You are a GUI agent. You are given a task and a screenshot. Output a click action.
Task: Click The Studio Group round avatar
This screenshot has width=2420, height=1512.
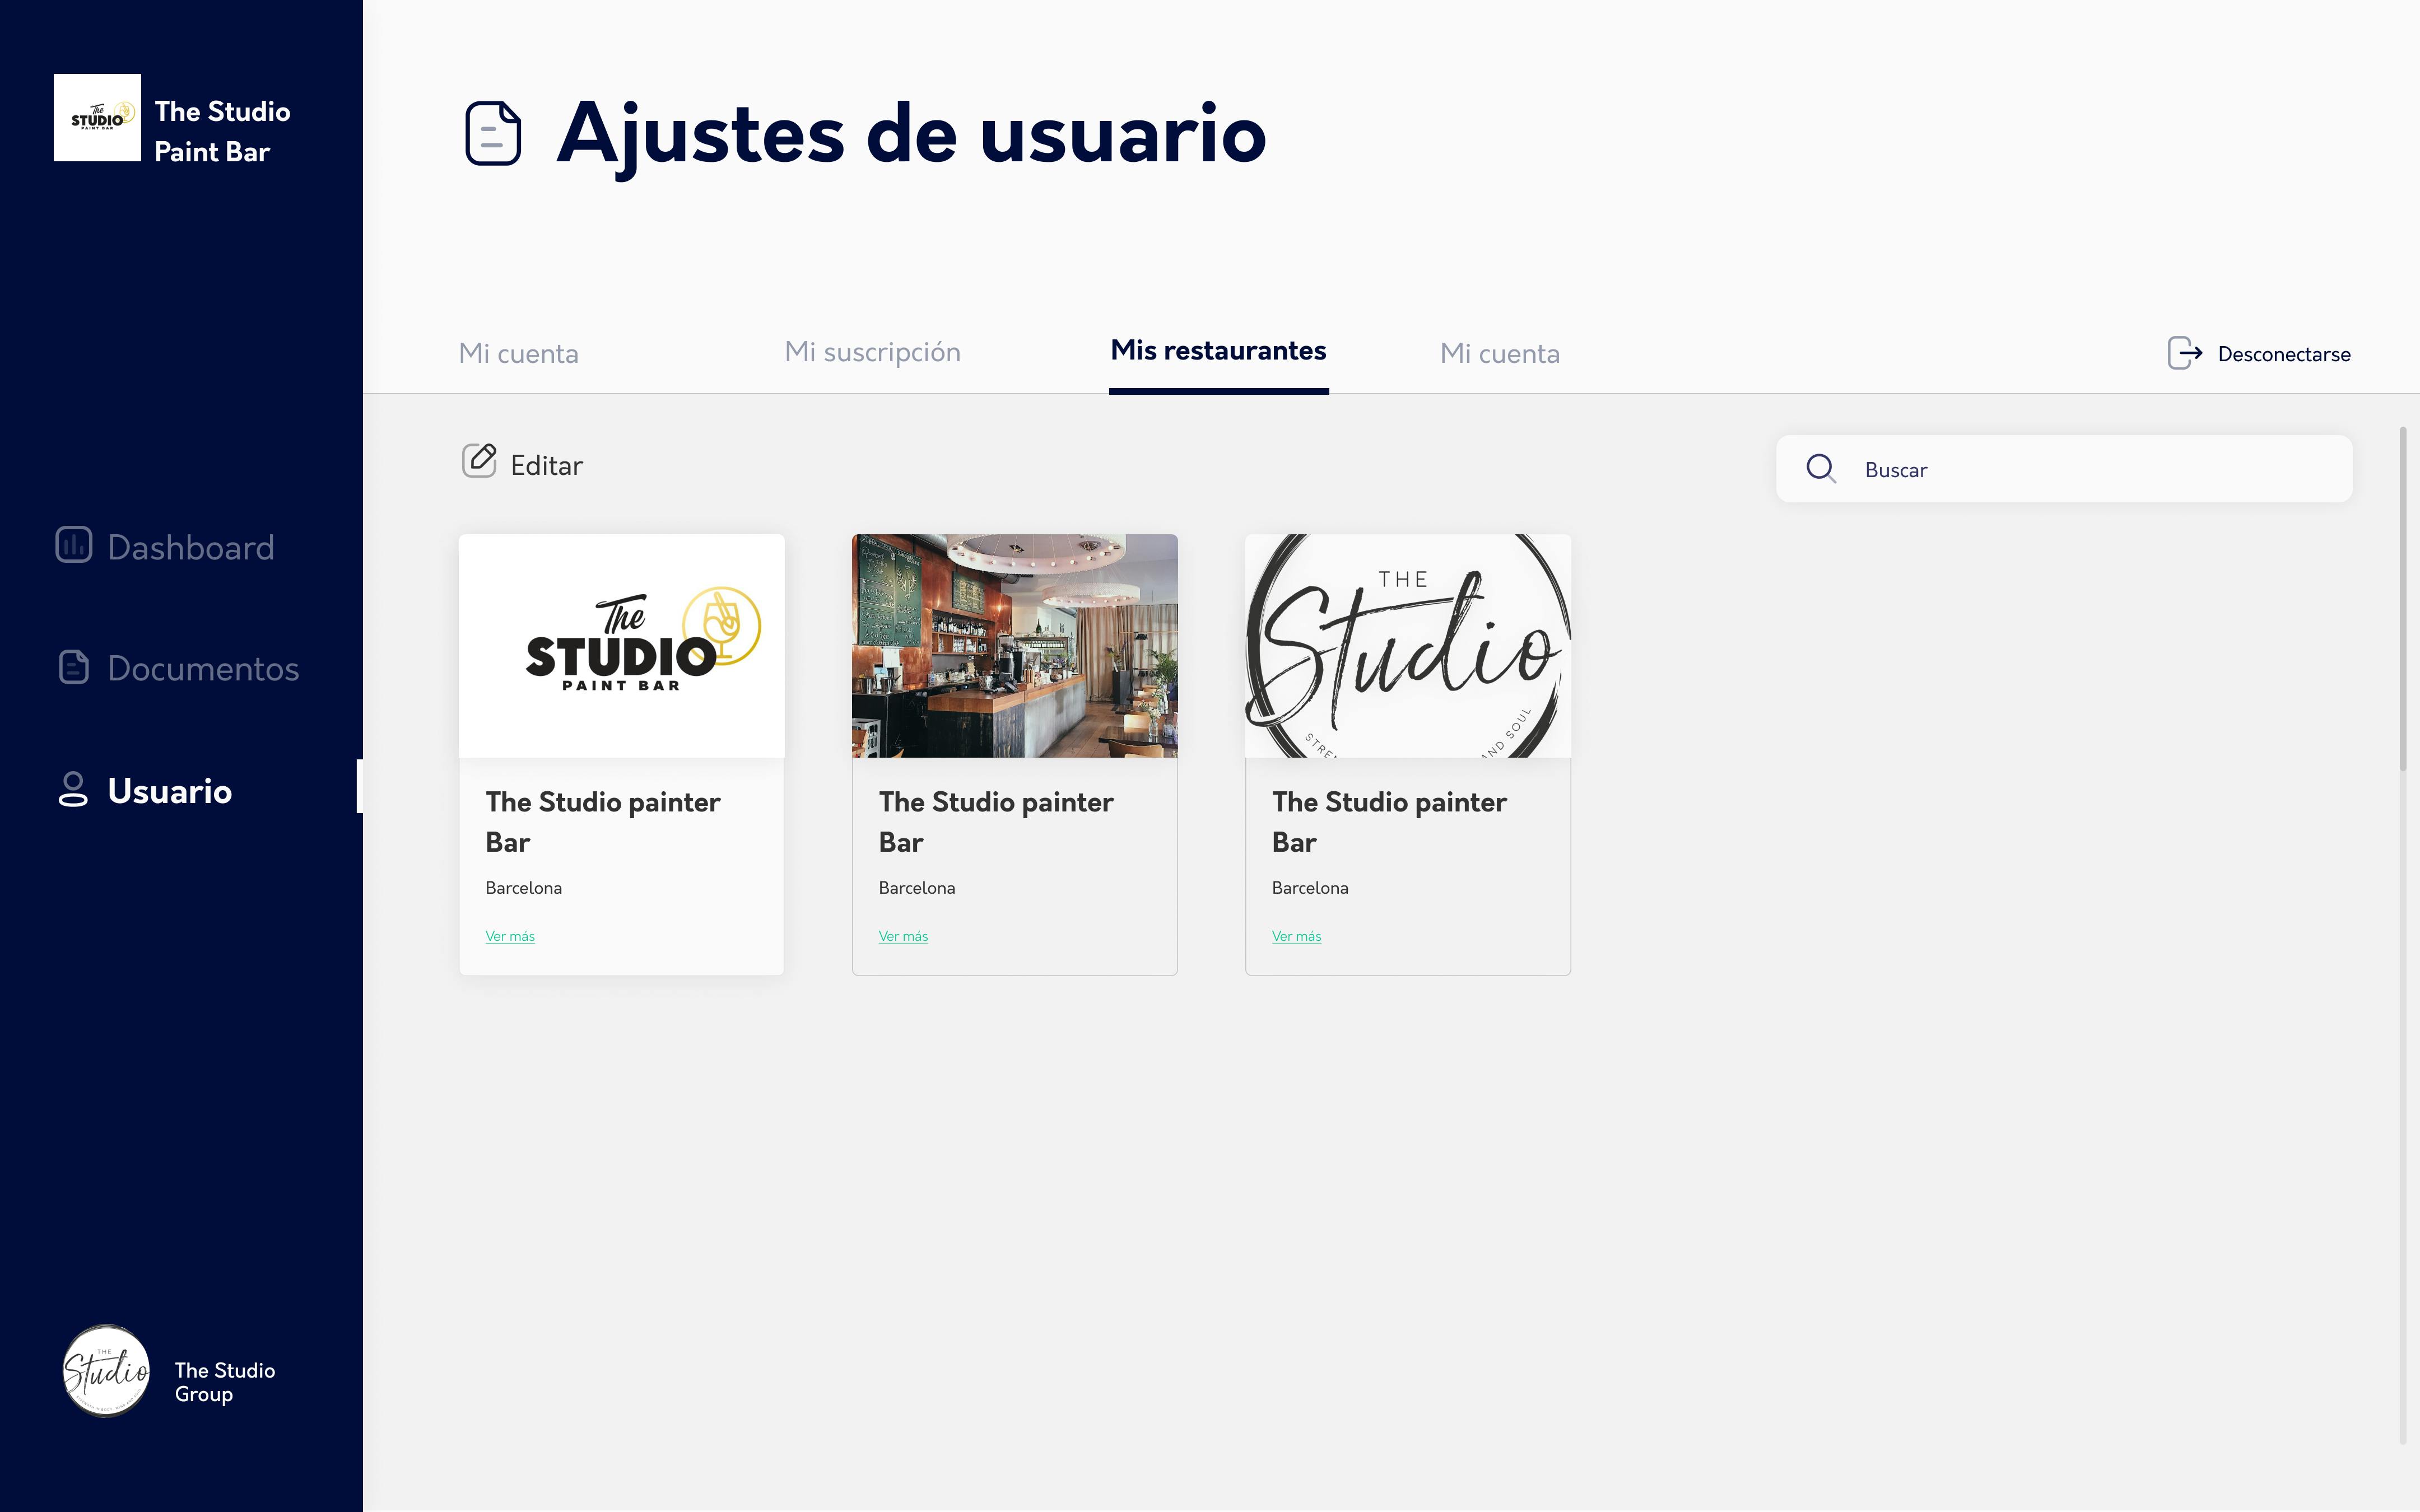click(x=106, y=1371)
